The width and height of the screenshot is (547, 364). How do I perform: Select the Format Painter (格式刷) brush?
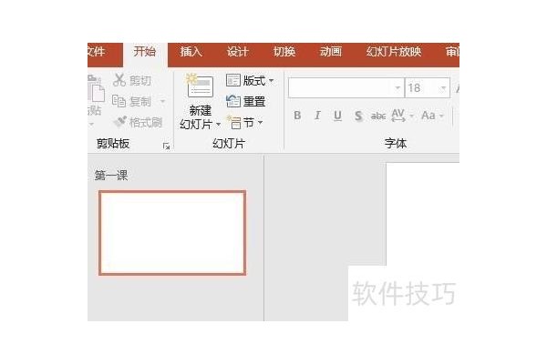pos(120,122)
